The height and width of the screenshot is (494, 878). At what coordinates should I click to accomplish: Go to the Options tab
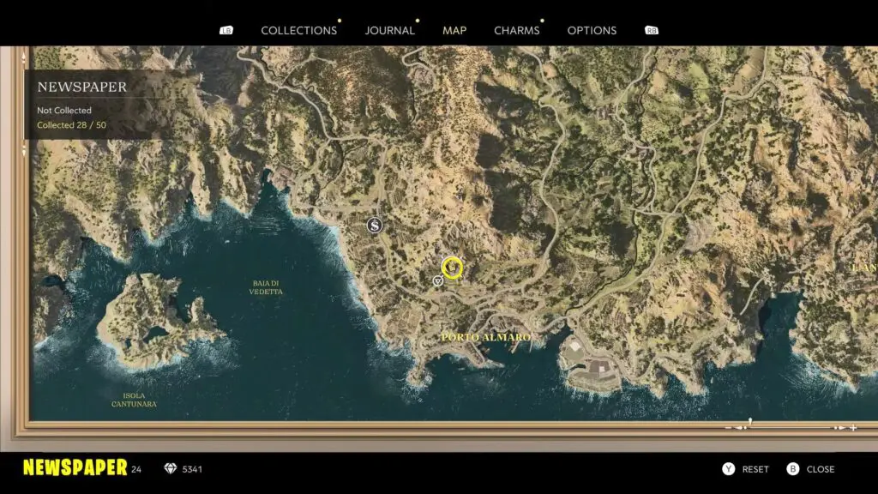[x=592, y=30]
